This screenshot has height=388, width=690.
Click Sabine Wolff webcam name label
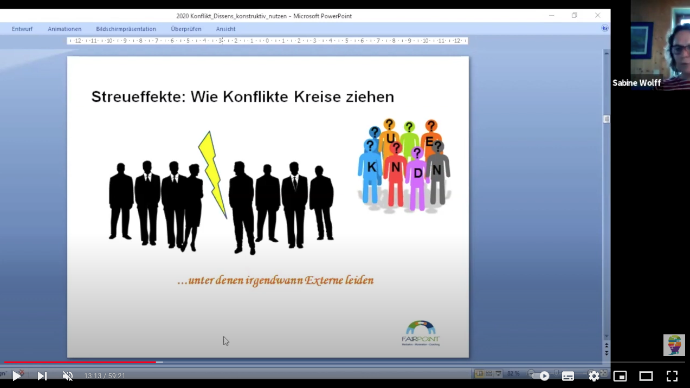636,83
